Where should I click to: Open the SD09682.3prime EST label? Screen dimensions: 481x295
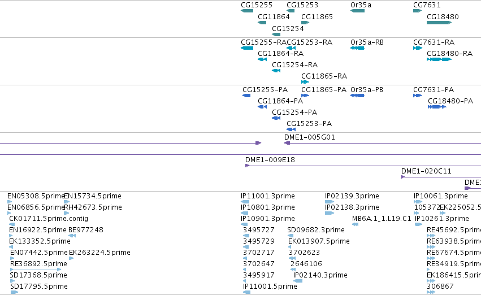click(315, 229)
